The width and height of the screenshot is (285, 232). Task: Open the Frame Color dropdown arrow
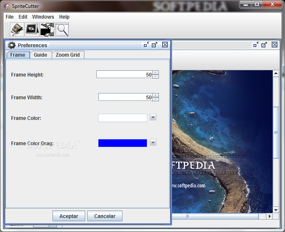pyautogui.click(x=153, y=117)
